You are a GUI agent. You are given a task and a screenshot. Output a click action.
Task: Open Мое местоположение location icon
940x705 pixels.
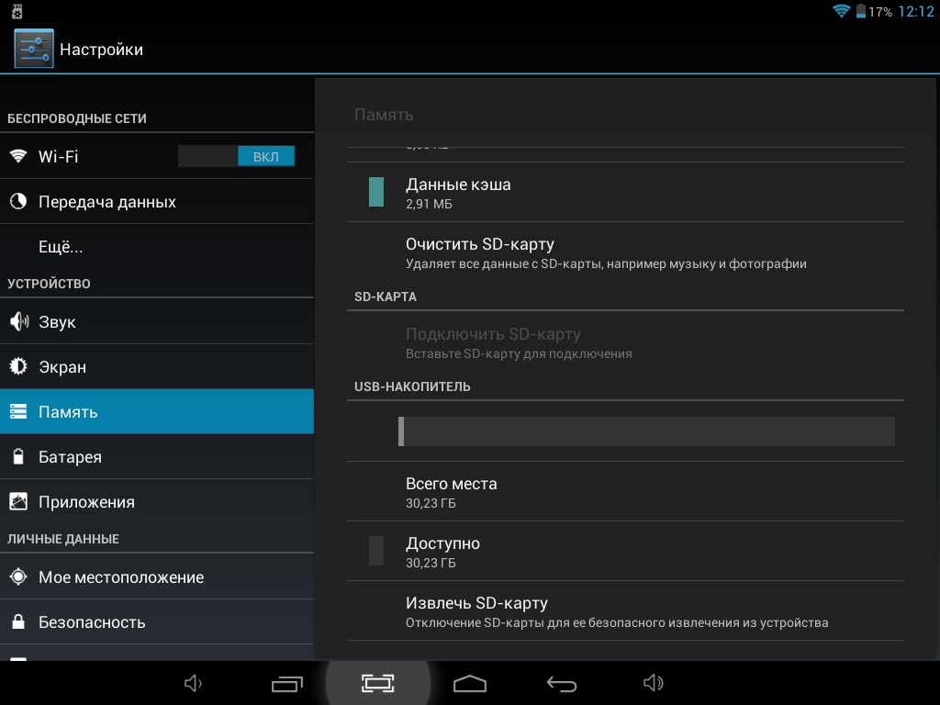pos(18,577)
